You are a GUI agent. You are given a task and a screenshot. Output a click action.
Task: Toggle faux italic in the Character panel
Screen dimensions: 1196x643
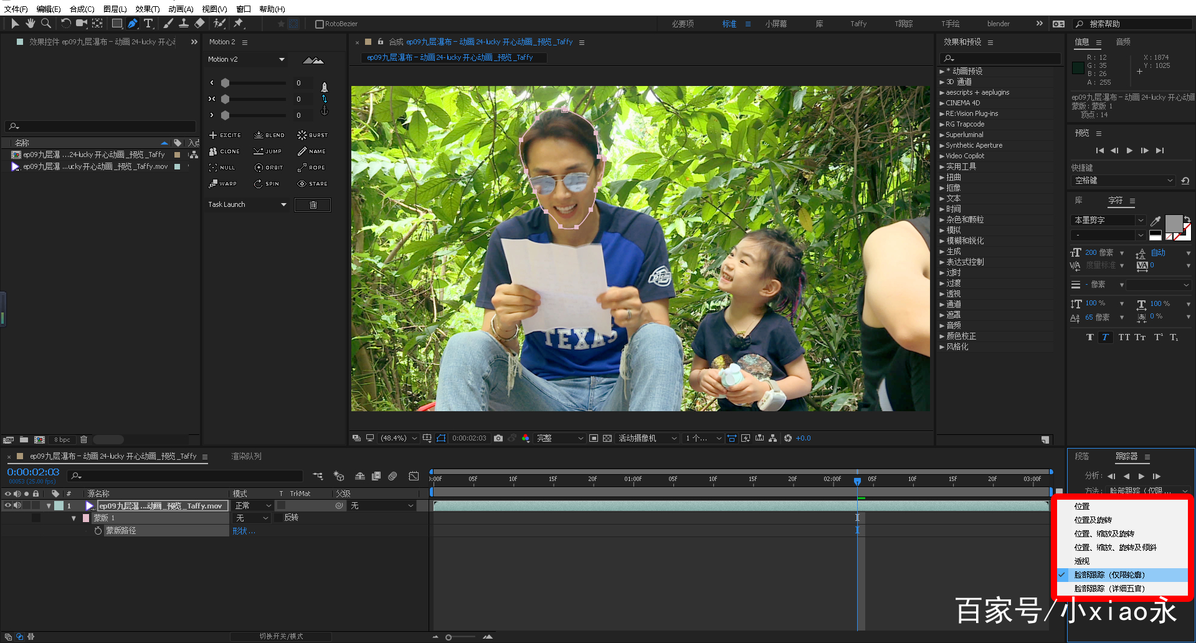click(x=1106, y=337)
